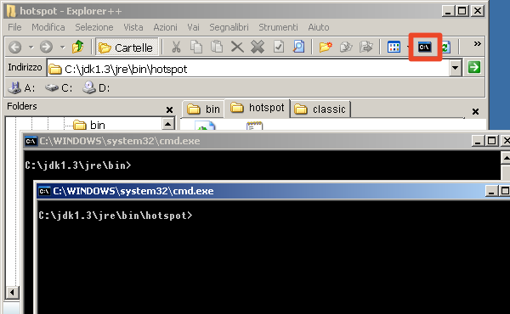Click the Move To folder icon
The height and width of the screenshot is (314, 510).
pyautogui.click(x=366, y=48)
